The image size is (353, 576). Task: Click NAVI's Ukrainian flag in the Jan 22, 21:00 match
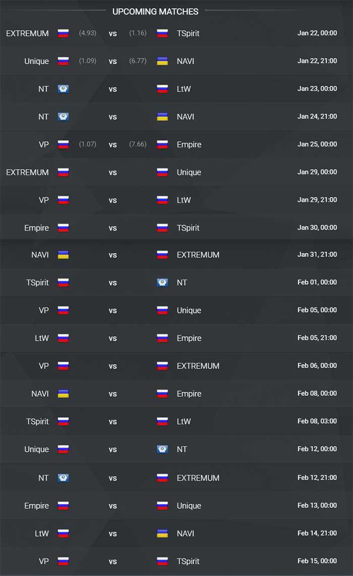(x=162, y=62)
